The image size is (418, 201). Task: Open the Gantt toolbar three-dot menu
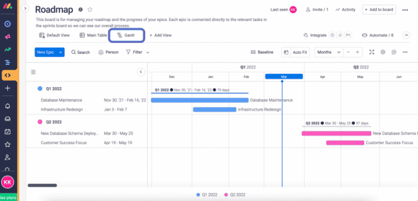coord(405,52)
